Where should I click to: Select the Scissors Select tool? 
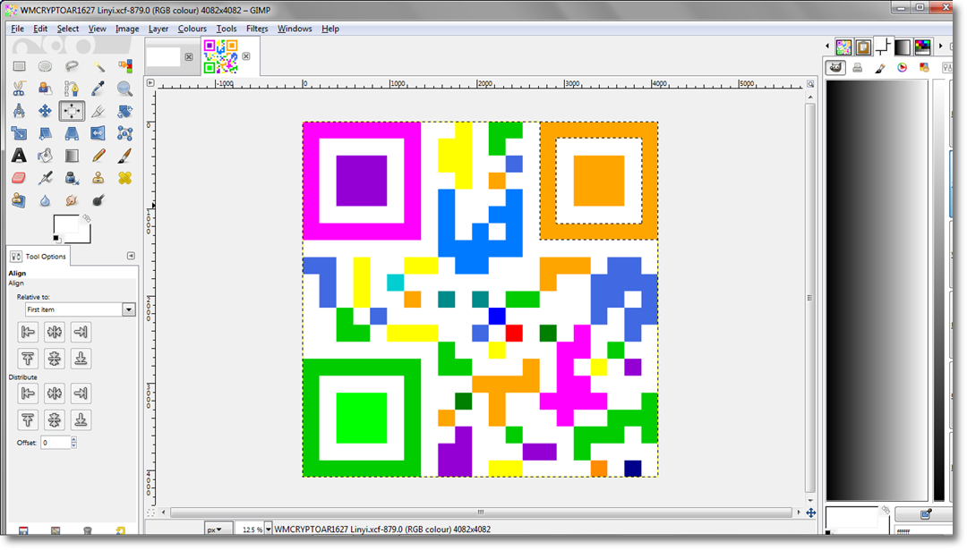pos(19,89)
